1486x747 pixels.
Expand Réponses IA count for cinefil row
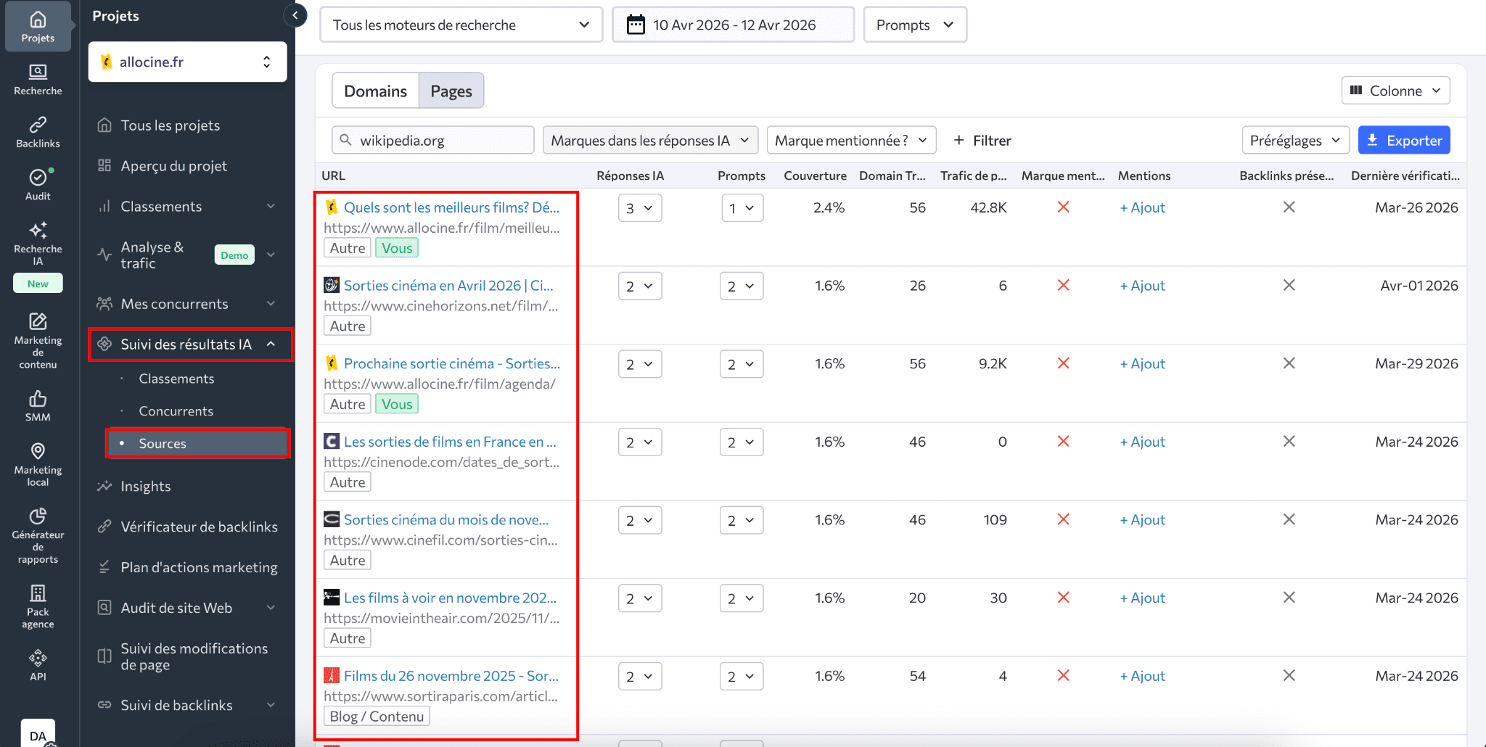(x=640, y=520)
